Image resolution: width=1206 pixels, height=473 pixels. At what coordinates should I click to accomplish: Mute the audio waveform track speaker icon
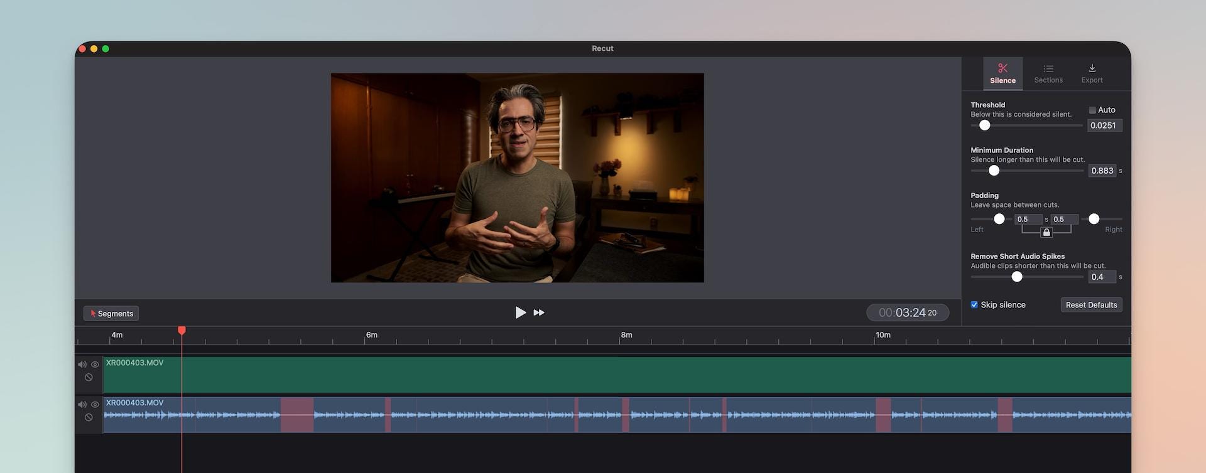pos(82,405)
